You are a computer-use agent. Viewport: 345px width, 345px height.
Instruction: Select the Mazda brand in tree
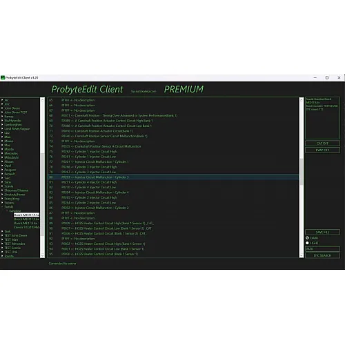pos(9,149)
